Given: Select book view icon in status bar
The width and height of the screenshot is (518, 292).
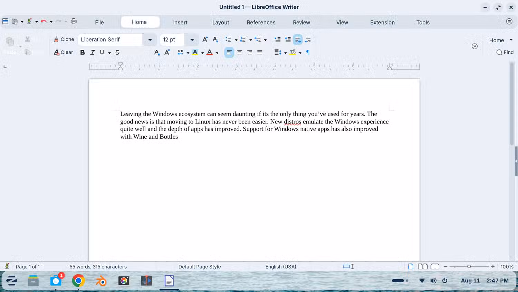Looking at the screenshot, I should tap(435, 266).
